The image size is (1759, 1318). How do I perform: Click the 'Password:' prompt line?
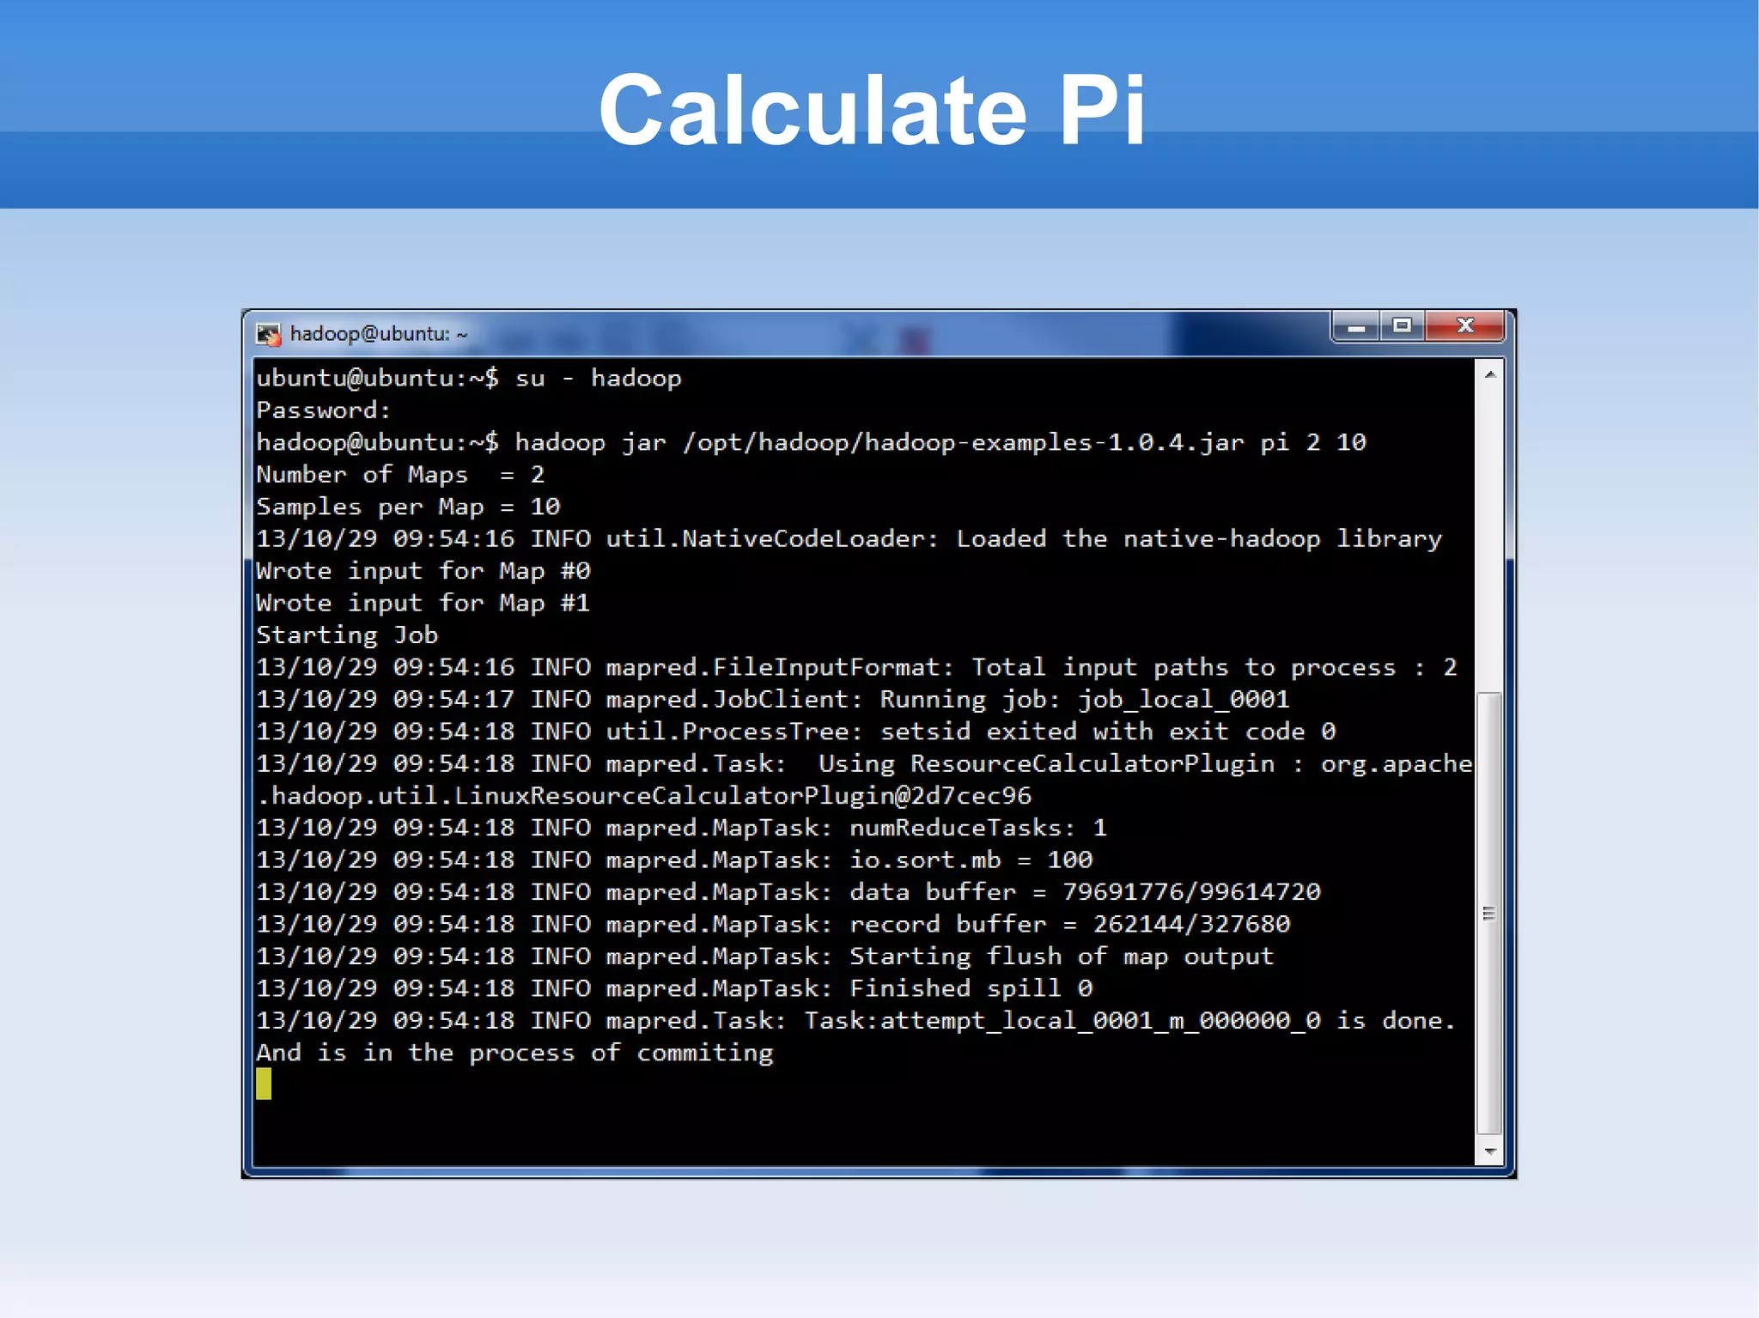pyautogui.click(x=324, y=410)
